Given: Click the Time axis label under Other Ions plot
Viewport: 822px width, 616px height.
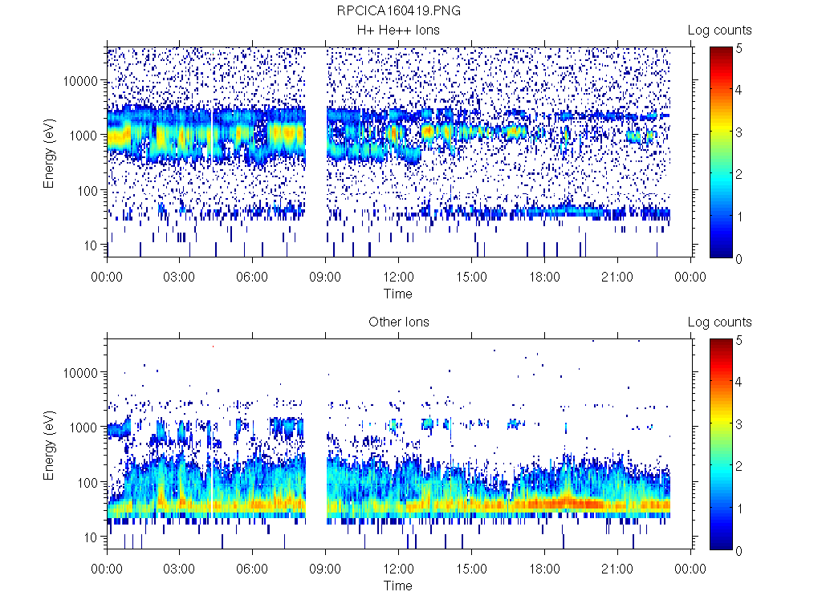Looking at the screenshot, I should coord(398,586).
